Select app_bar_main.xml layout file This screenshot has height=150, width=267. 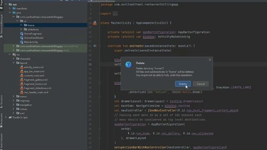(x=34, y=71)
